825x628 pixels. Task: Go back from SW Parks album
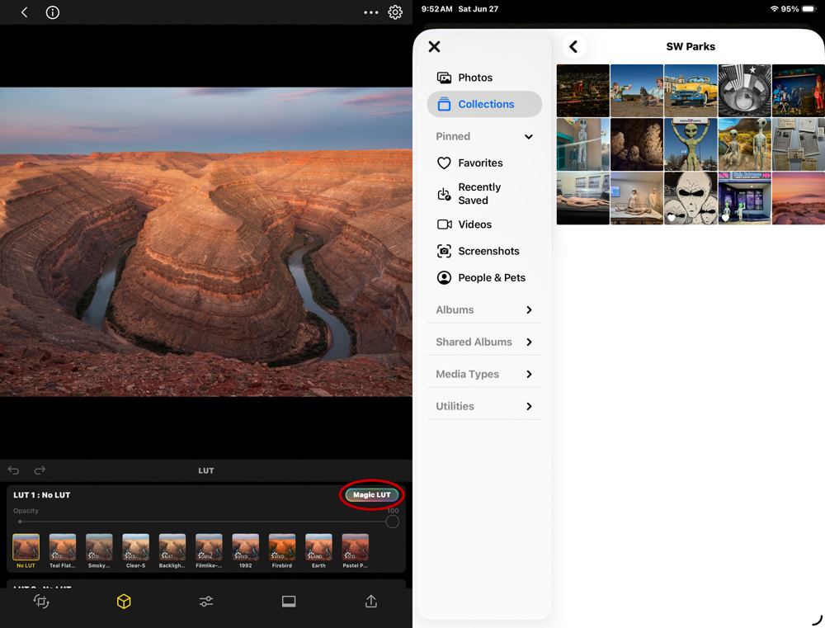pyautogui.click(x=573, y=46)
